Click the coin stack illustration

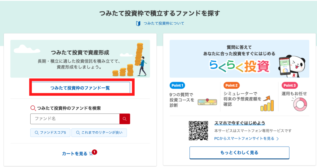pyautogui.click(x=130, y=60)
